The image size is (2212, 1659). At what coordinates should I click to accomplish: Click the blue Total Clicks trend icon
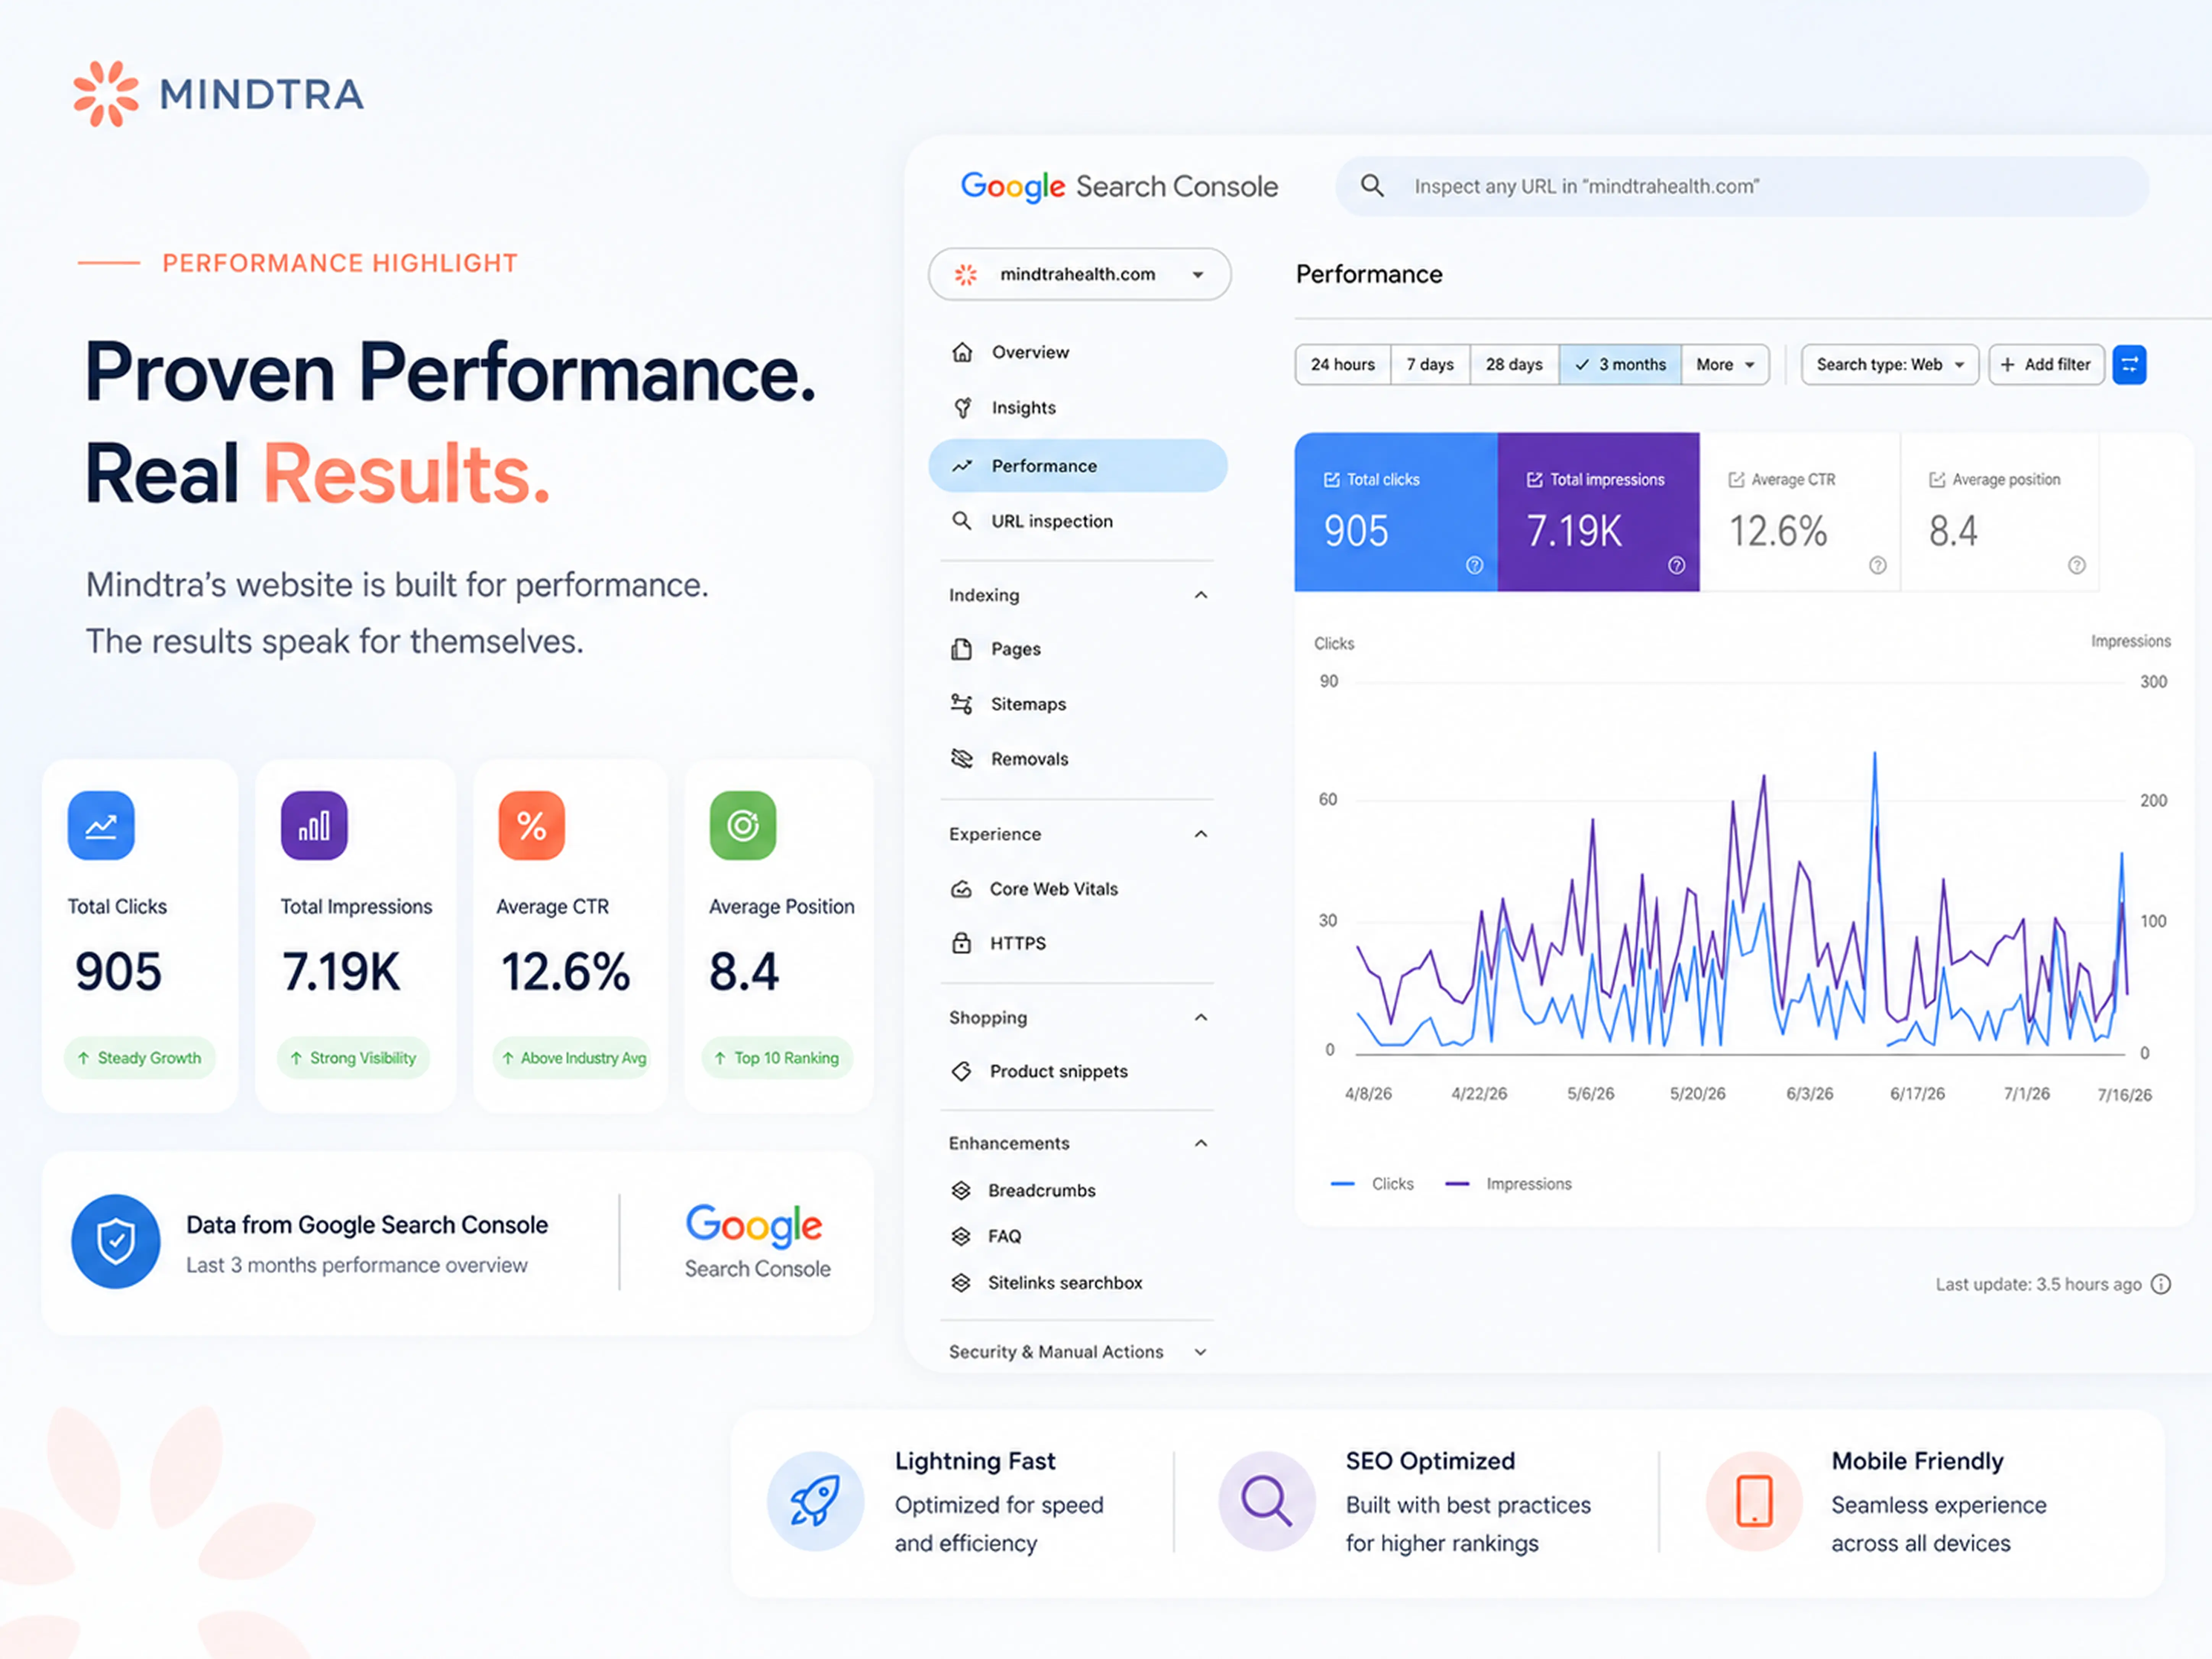(x=101, y=826)
